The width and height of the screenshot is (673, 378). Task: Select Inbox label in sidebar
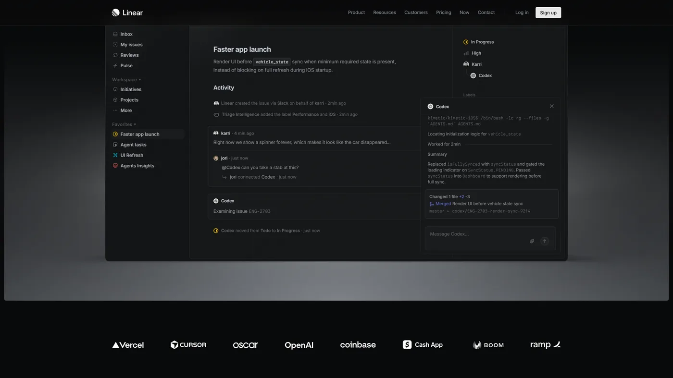(126, 34)
